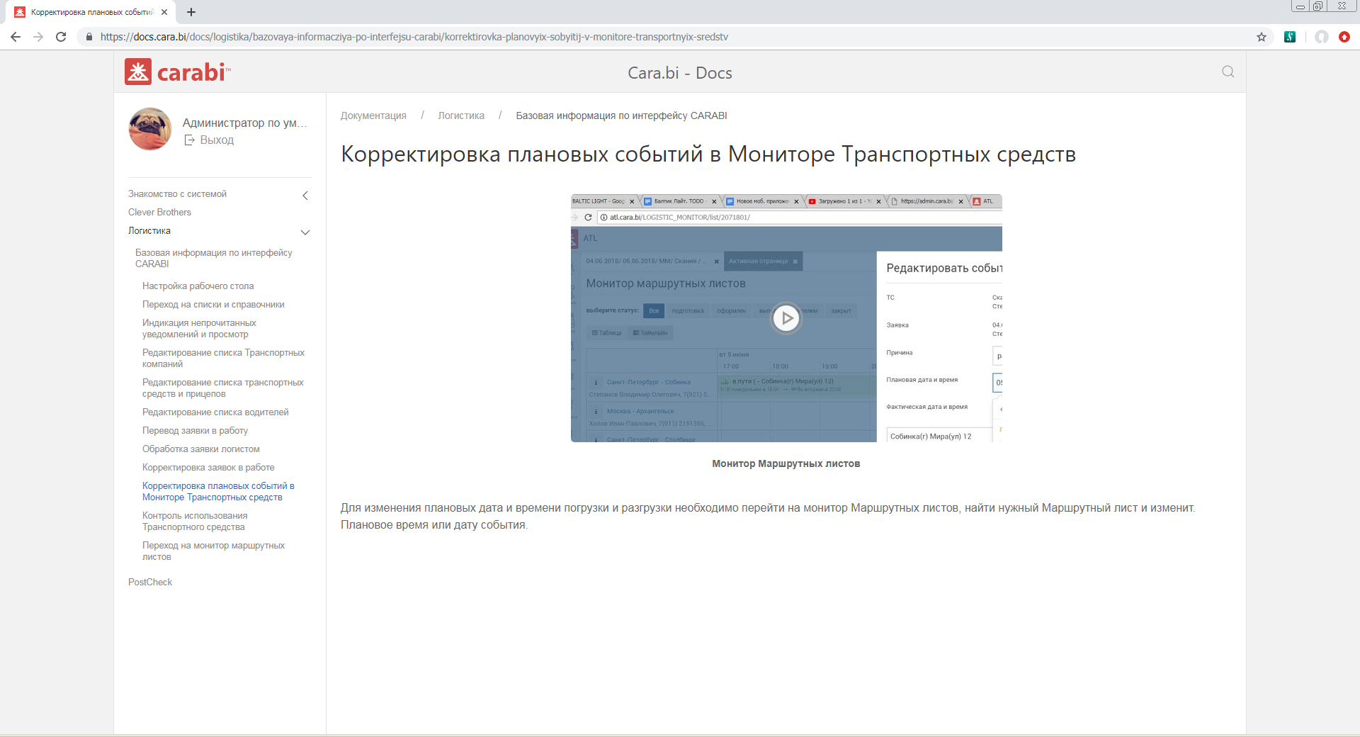Log out via Выход link

[x=216, y=140]
